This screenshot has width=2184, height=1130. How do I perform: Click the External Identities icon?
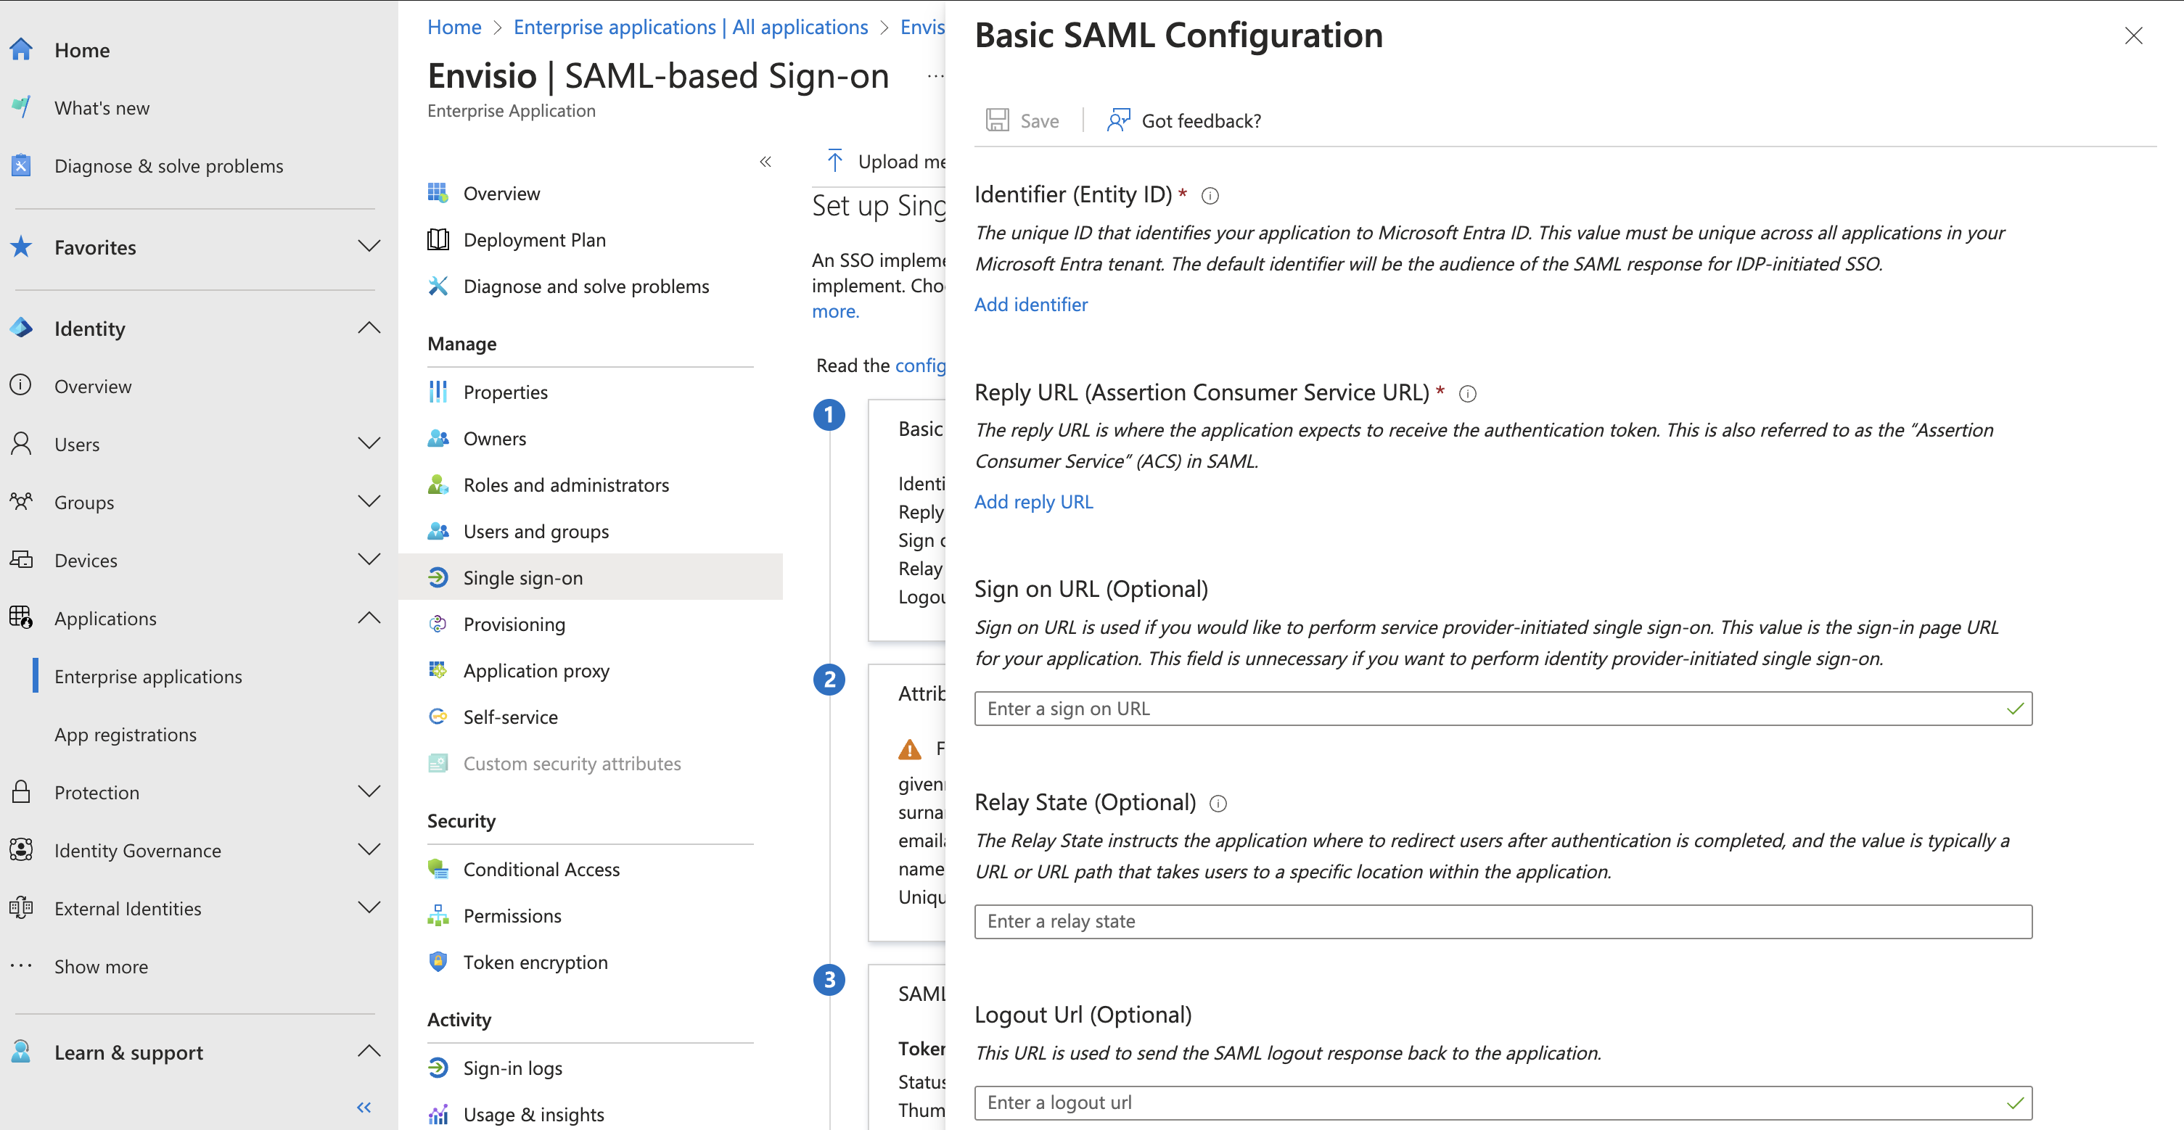pos(21,908)
